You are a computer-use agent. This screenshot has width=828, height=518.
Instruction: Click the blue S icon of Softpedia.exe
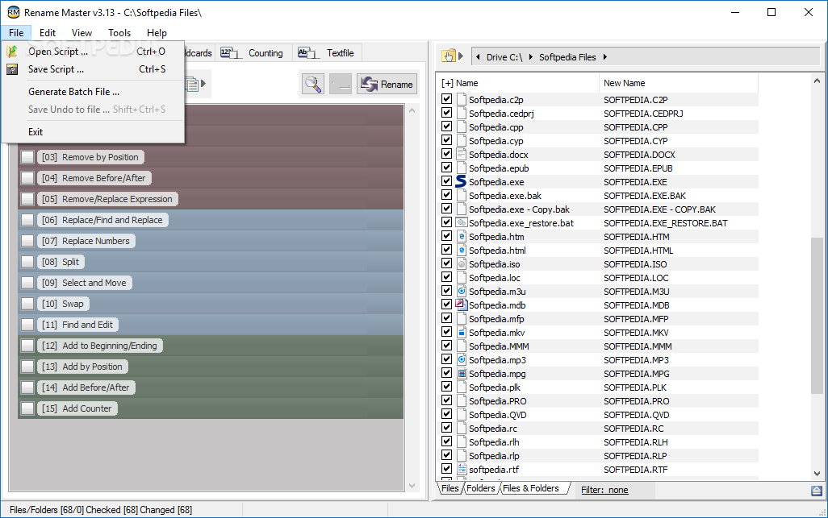(461, 182)
